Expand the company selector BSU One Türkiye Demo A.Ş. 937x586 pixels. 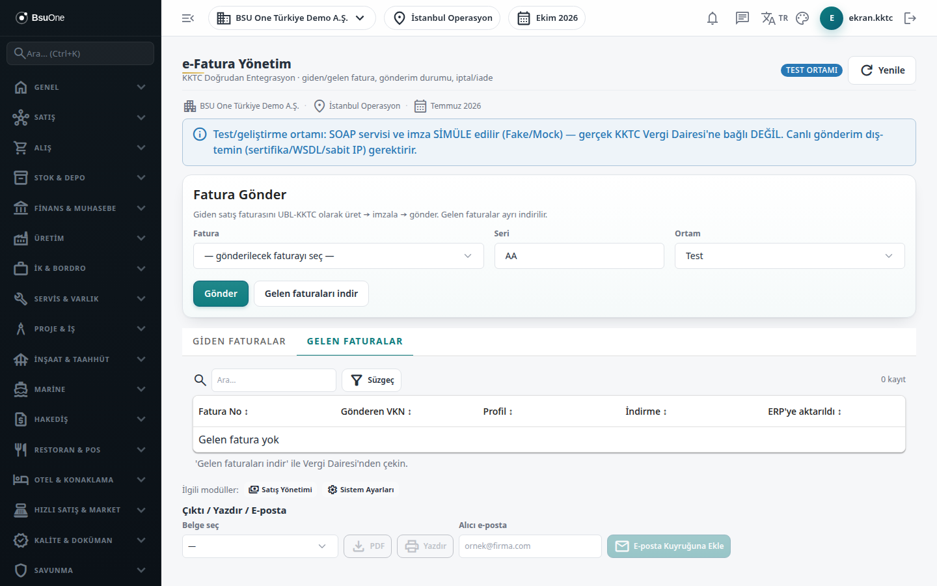[292, 18]
